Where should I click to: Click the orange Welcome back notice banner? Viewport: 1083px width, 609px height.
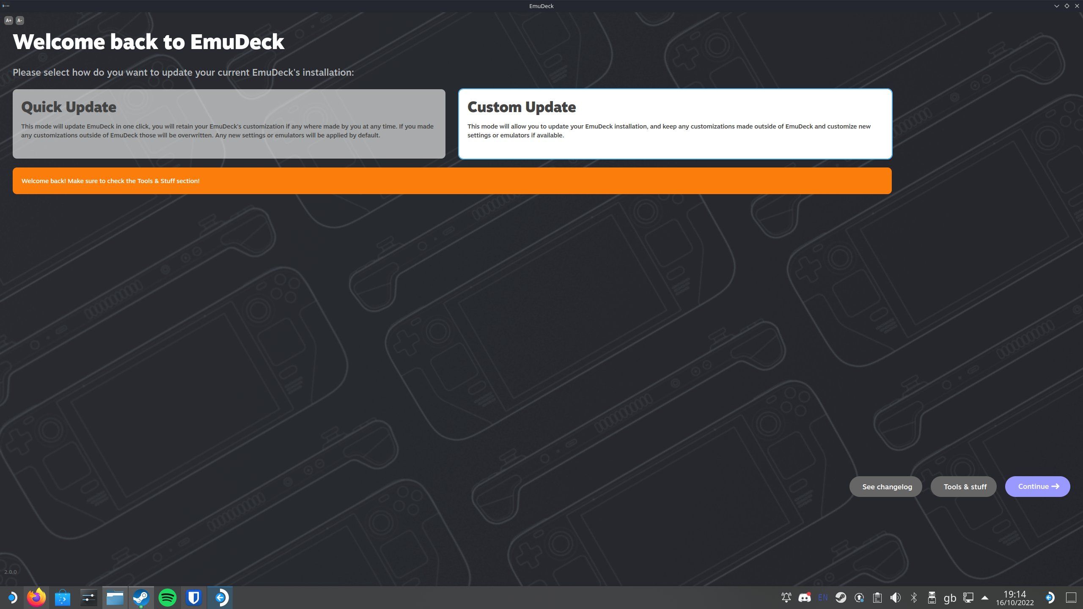pos(452,181)
